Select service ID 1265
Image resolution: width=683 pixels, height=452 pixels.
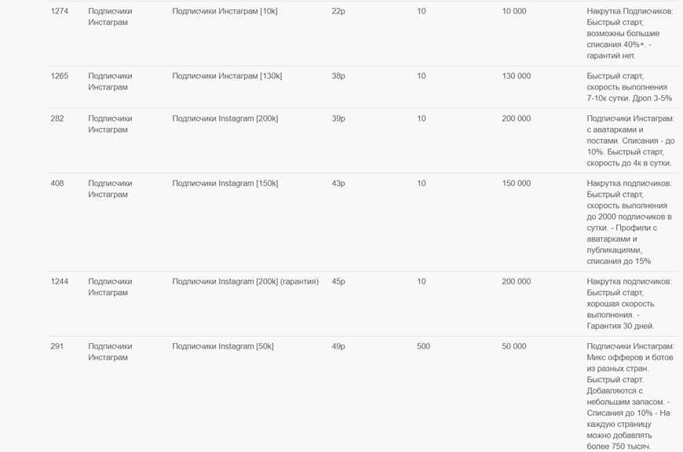pyautogui.click(x=59, y=76)
